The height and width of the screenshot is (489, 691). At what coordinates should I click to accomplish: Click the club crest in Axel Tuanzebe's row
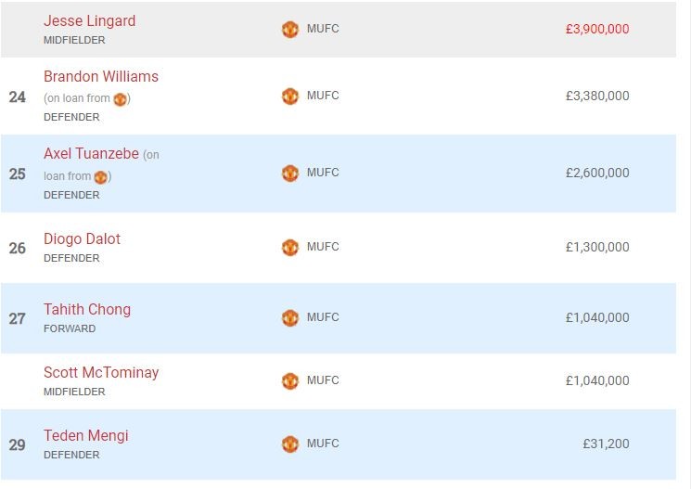click(290, 173)
